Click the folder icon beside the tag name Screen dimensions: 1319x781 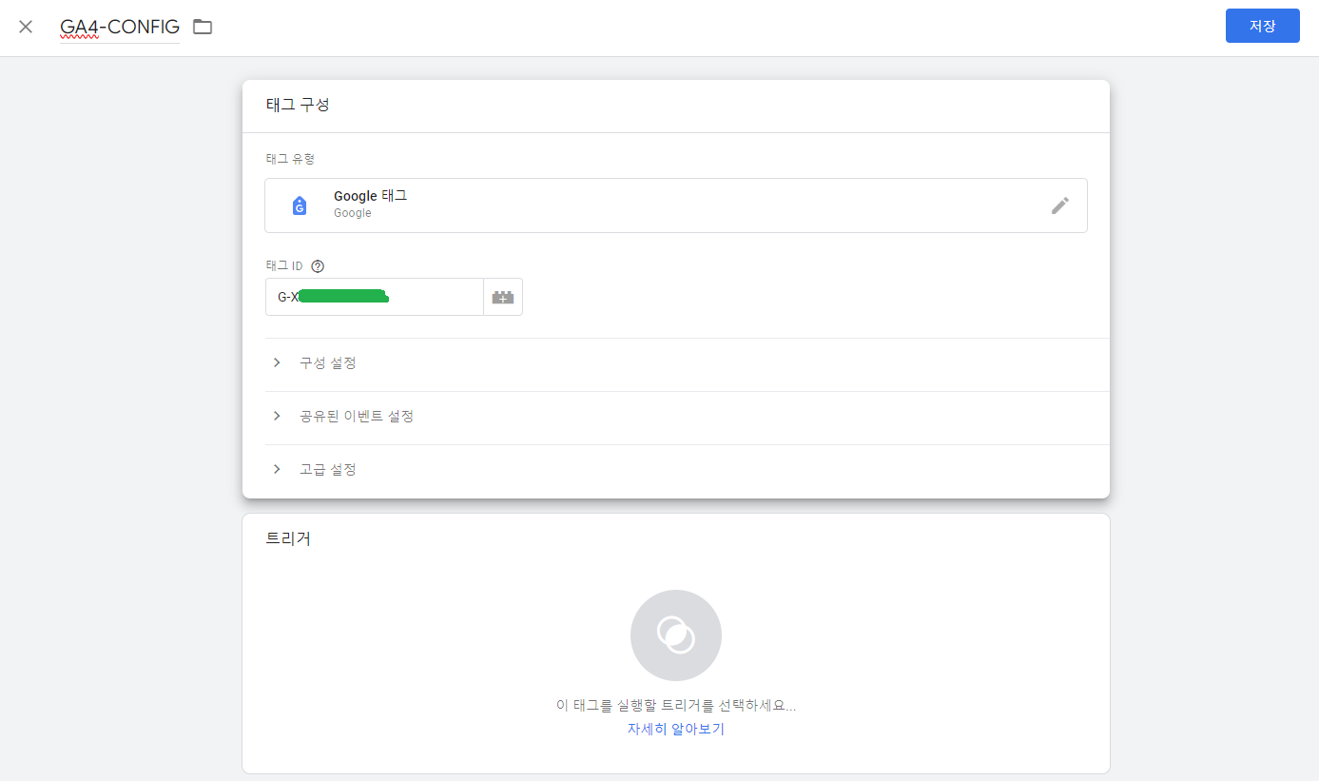202,27
